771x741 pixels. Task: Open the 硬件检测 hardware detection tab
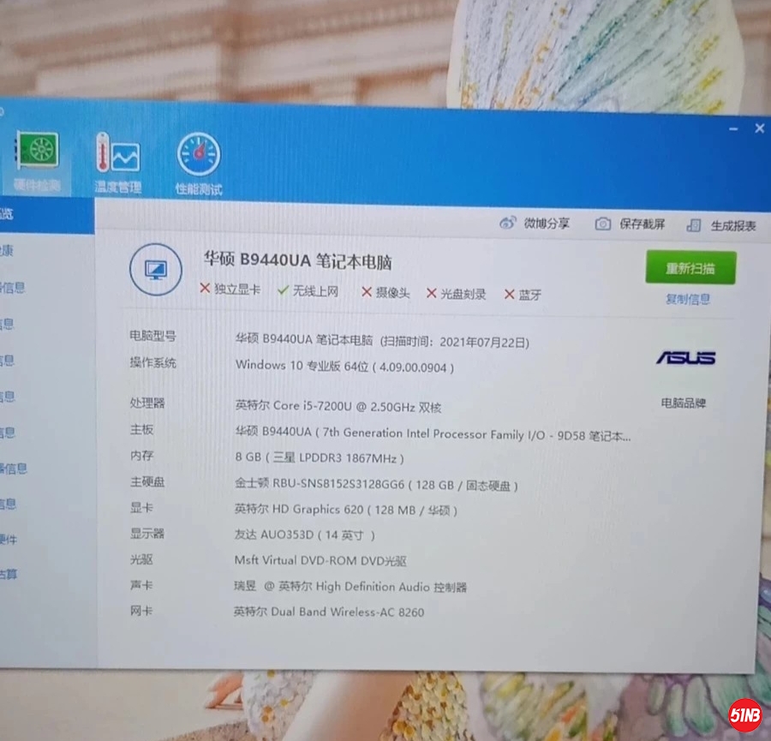click(x=38, y=161)
